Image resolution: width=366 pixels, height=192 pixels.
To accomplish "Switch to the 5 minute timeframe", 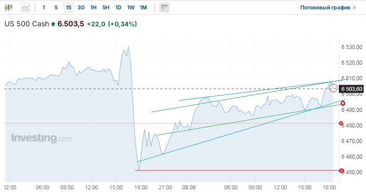I will [x=56, y=8].
